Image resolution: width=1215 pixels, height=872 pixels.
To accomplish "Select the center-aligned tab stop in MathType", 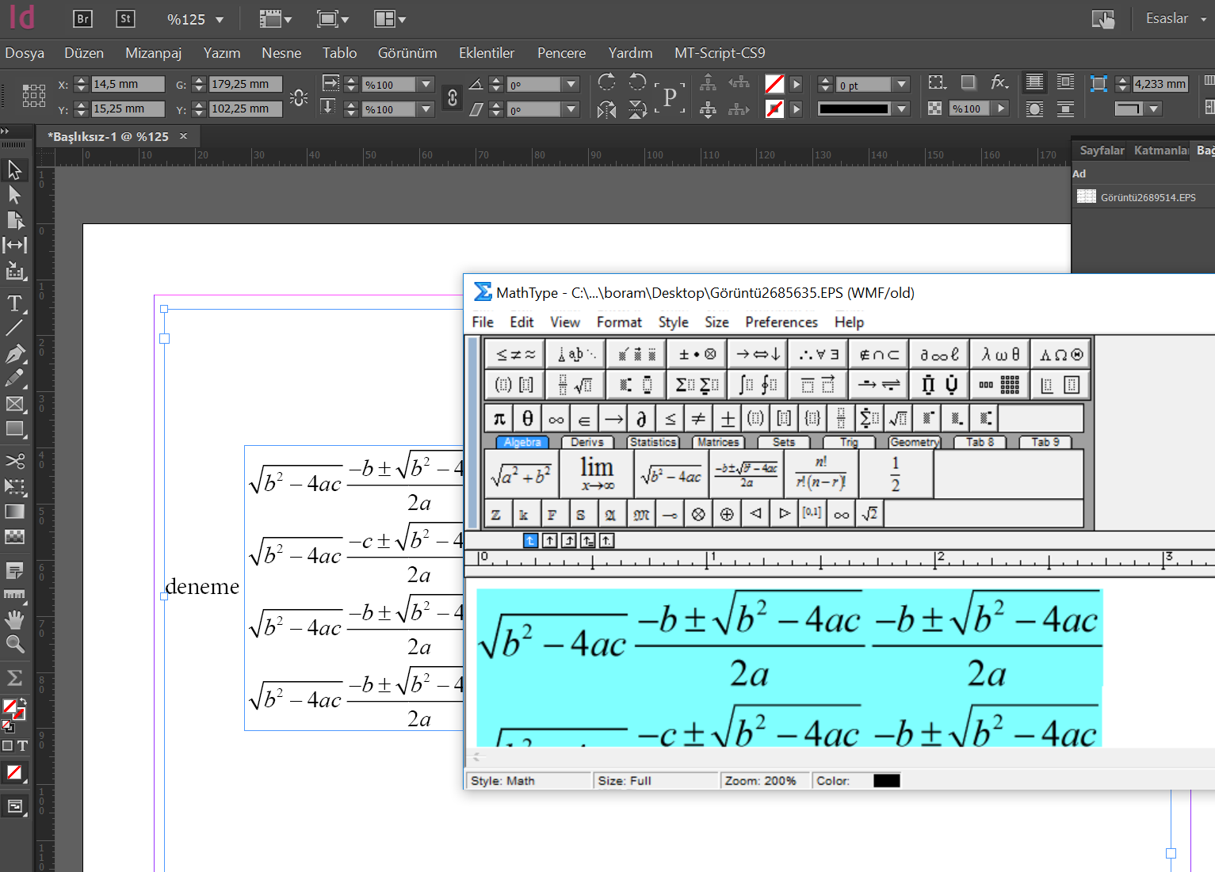I will (x=550, y=541).
